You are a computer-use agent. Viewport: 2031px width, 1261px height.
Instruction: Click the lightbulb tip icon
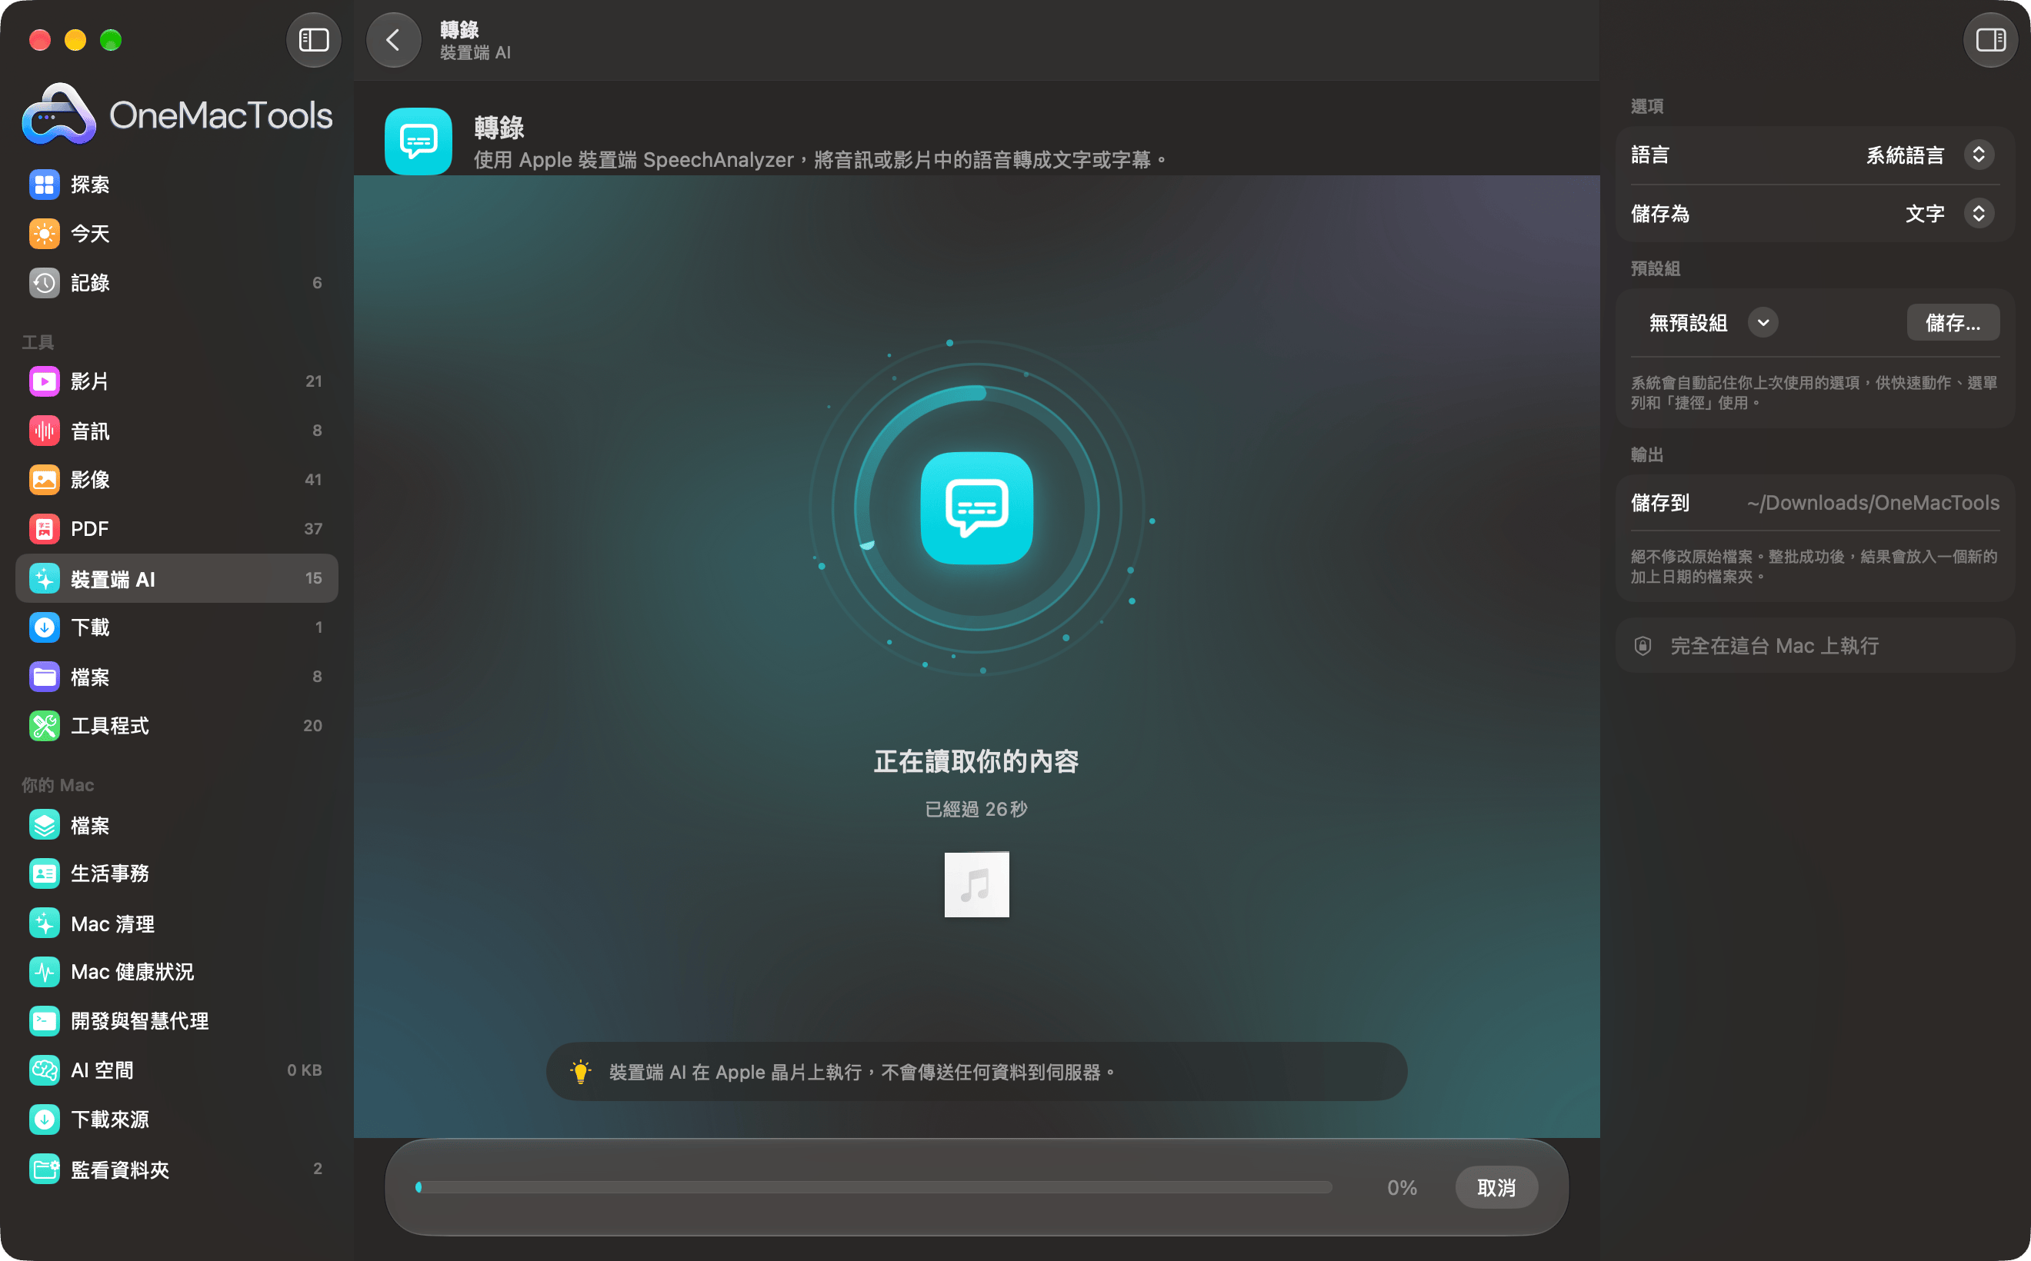pyautogui.click(x=581, y=1072)
